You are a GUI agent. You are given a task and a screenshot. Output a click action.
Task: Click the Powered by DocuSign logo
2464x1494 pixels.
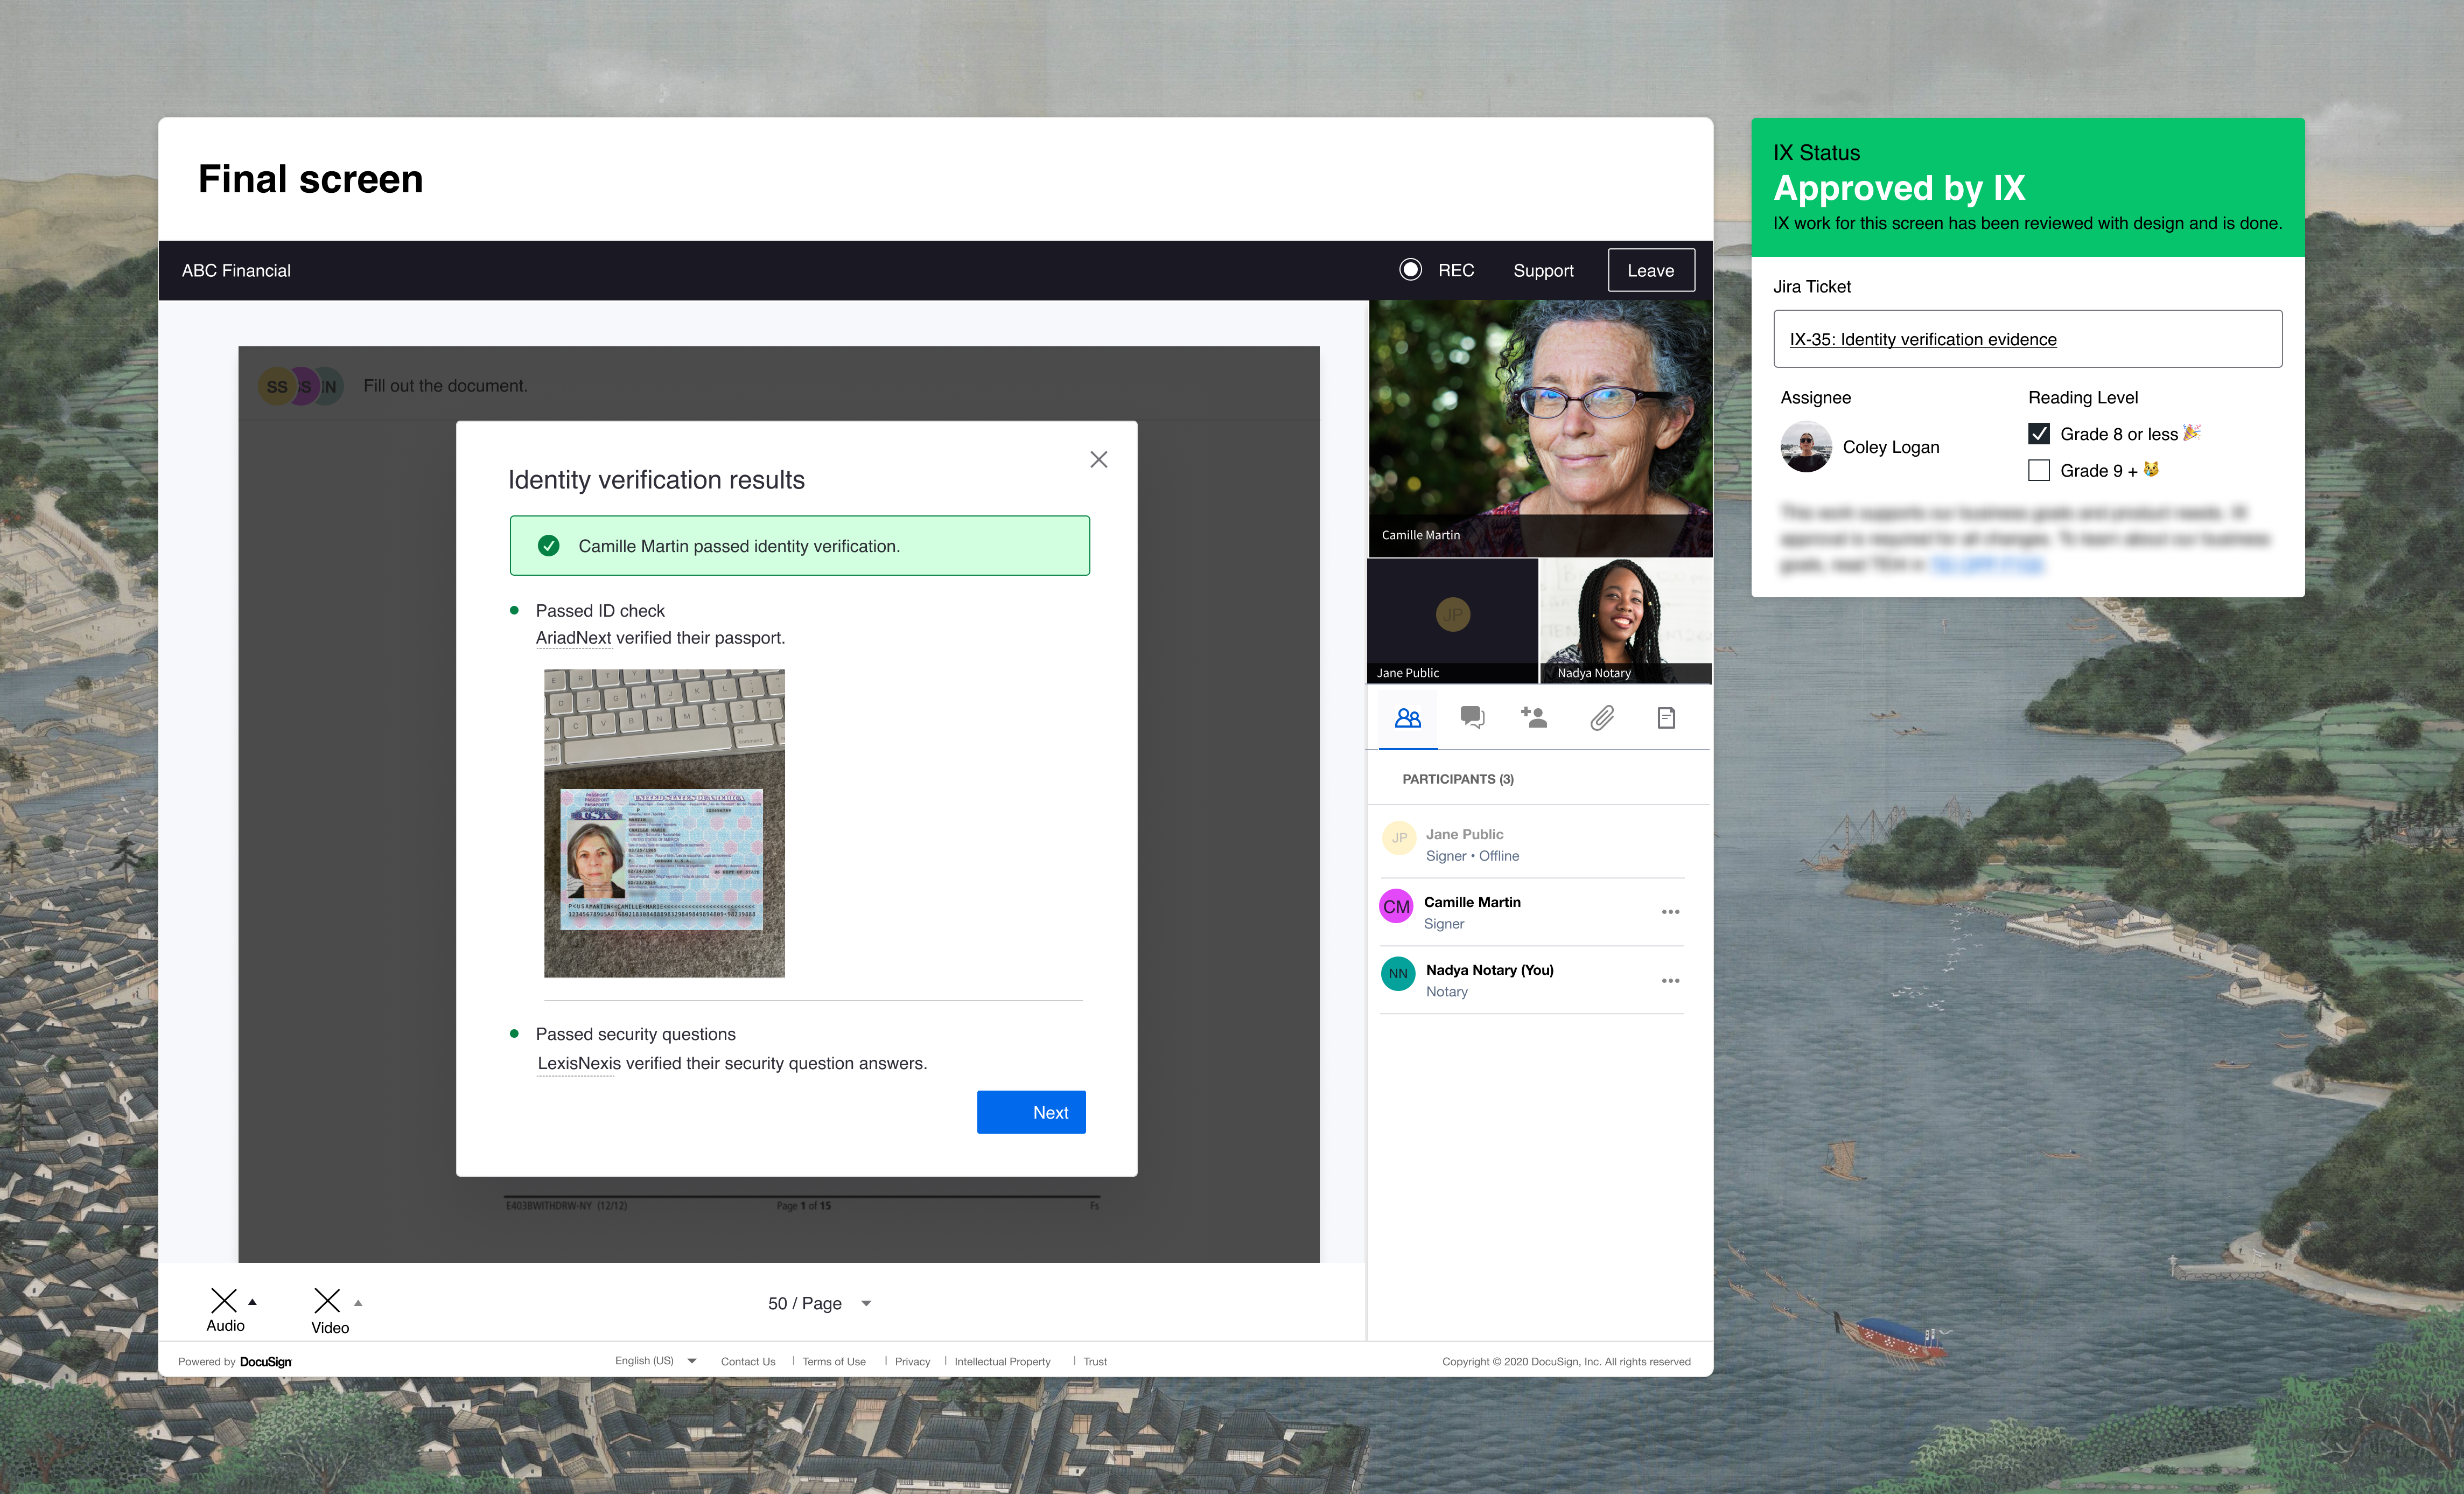tap(235, 1362)
